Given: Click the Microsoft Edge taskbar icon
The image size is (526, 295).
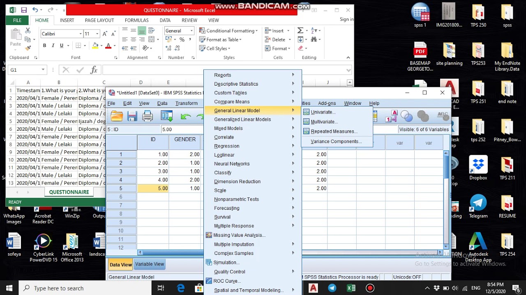Looking at the screenshot, I should tap(181, 288).
